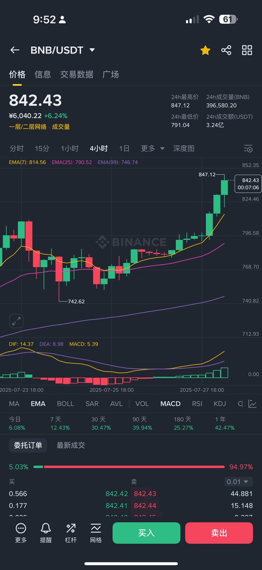Tap the 90 天 39.94% performance
This screenshot has height=570, width=262.
point(142,423)
